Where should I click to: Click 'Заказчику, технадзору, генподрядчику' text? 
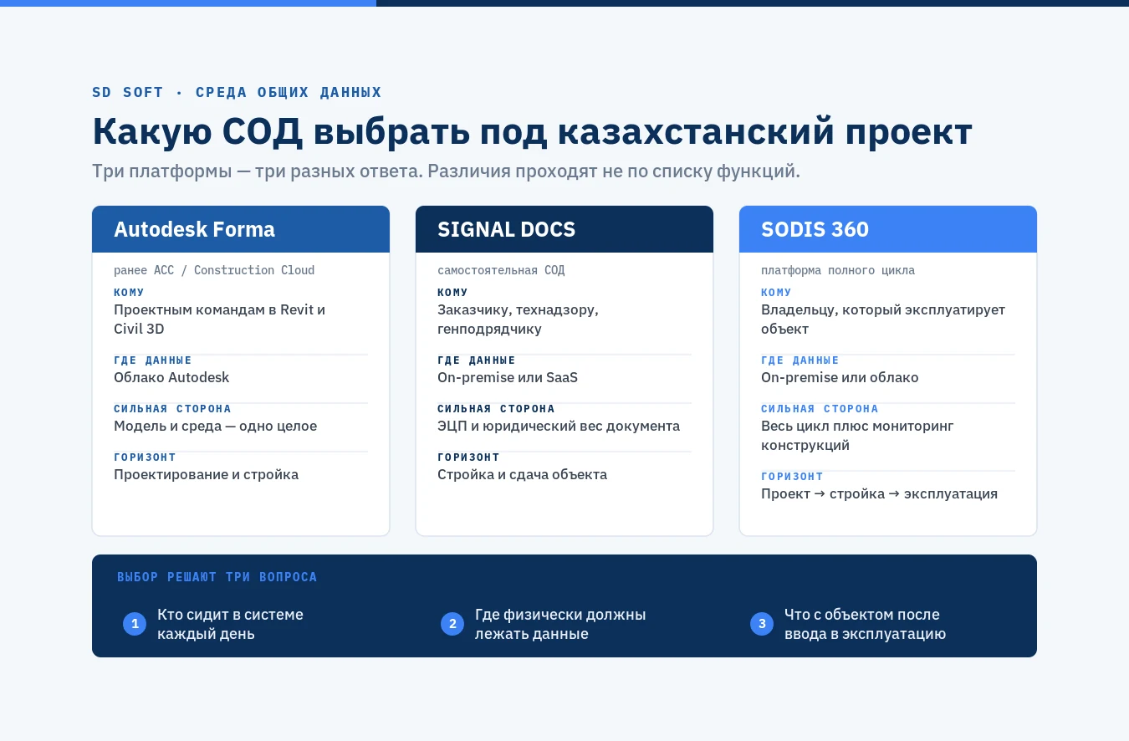(518, 319)
